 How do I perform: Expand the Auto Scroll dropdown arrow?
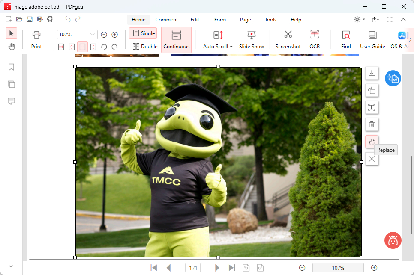pos(231,47)
